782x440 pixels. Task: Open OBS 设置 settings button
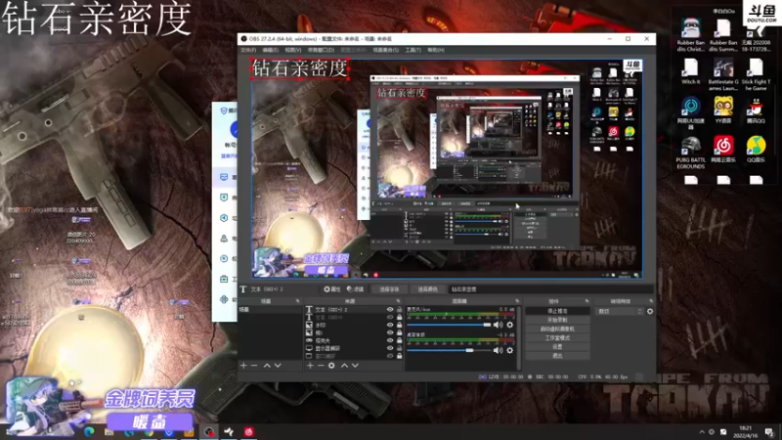click(557, 347)
